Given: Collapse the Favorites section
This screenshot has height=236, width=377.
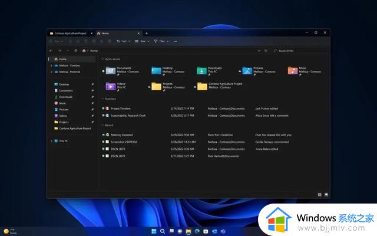Looking at the screenshot, I should [102, 99].
